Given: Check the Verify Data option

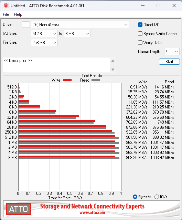Looking at the screenshot, I should 140,42.
